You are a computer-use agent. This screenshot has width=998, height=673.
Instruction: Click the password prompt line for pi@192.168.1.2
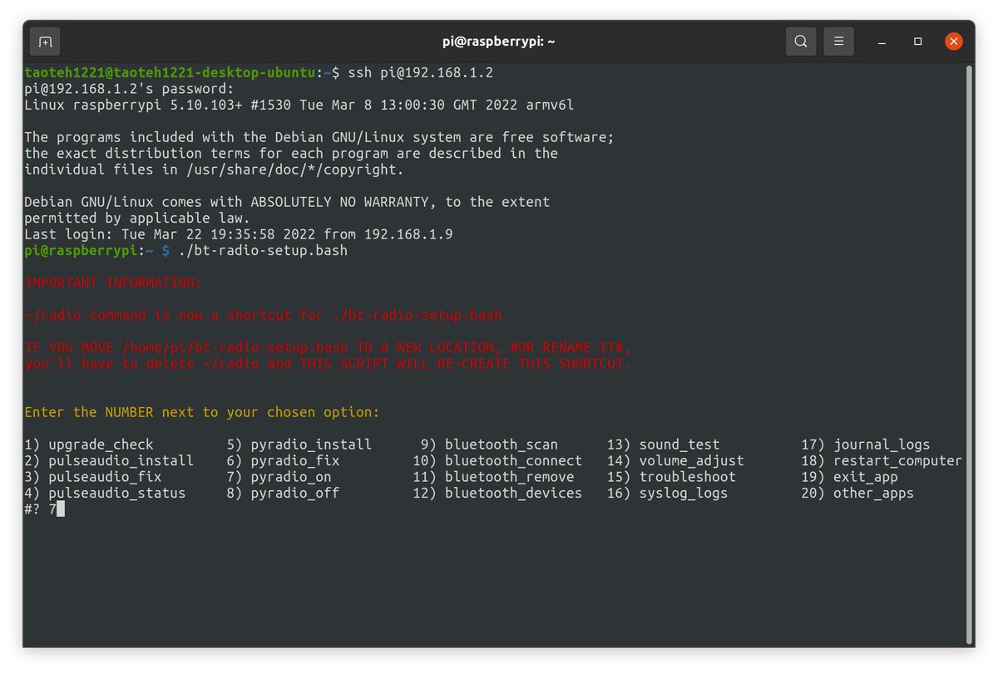pos(130,89)
